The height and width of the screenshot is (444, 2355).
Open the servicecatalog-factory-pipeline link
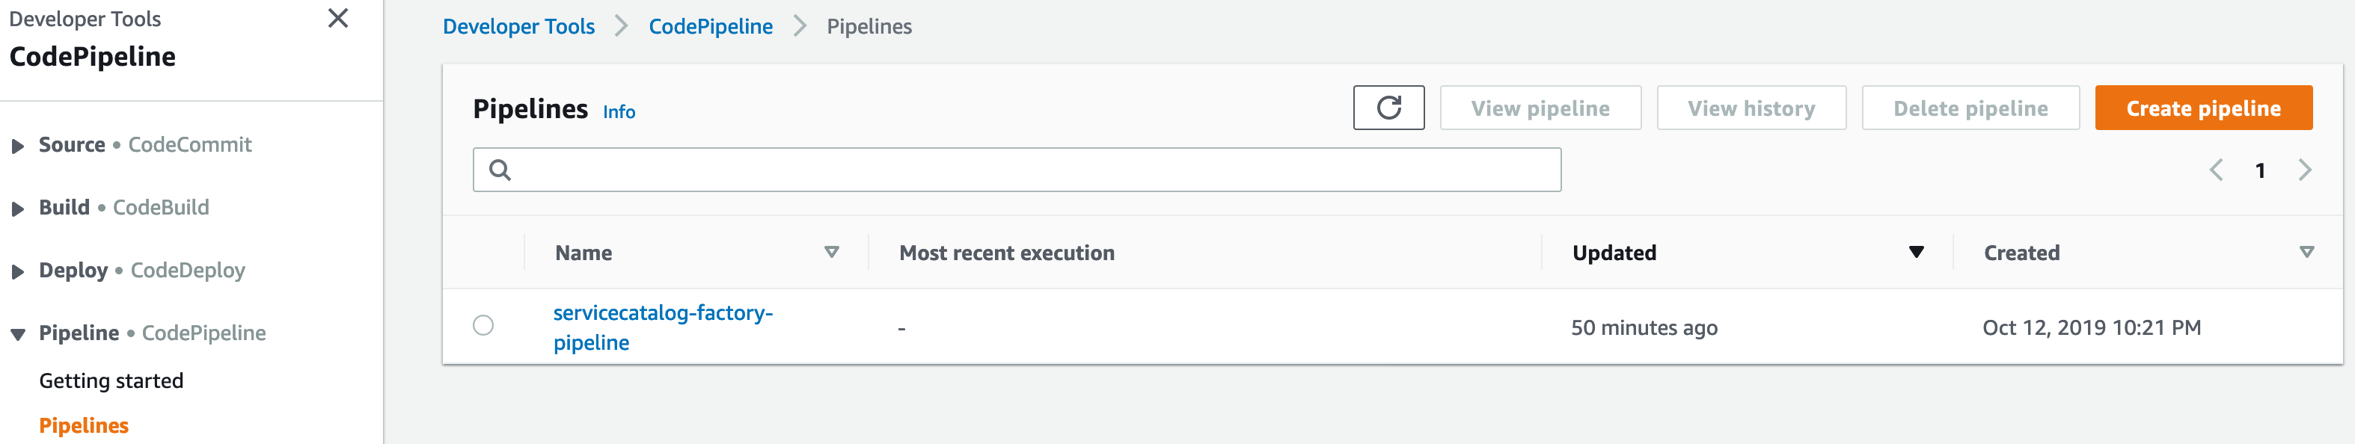[663, 327]
